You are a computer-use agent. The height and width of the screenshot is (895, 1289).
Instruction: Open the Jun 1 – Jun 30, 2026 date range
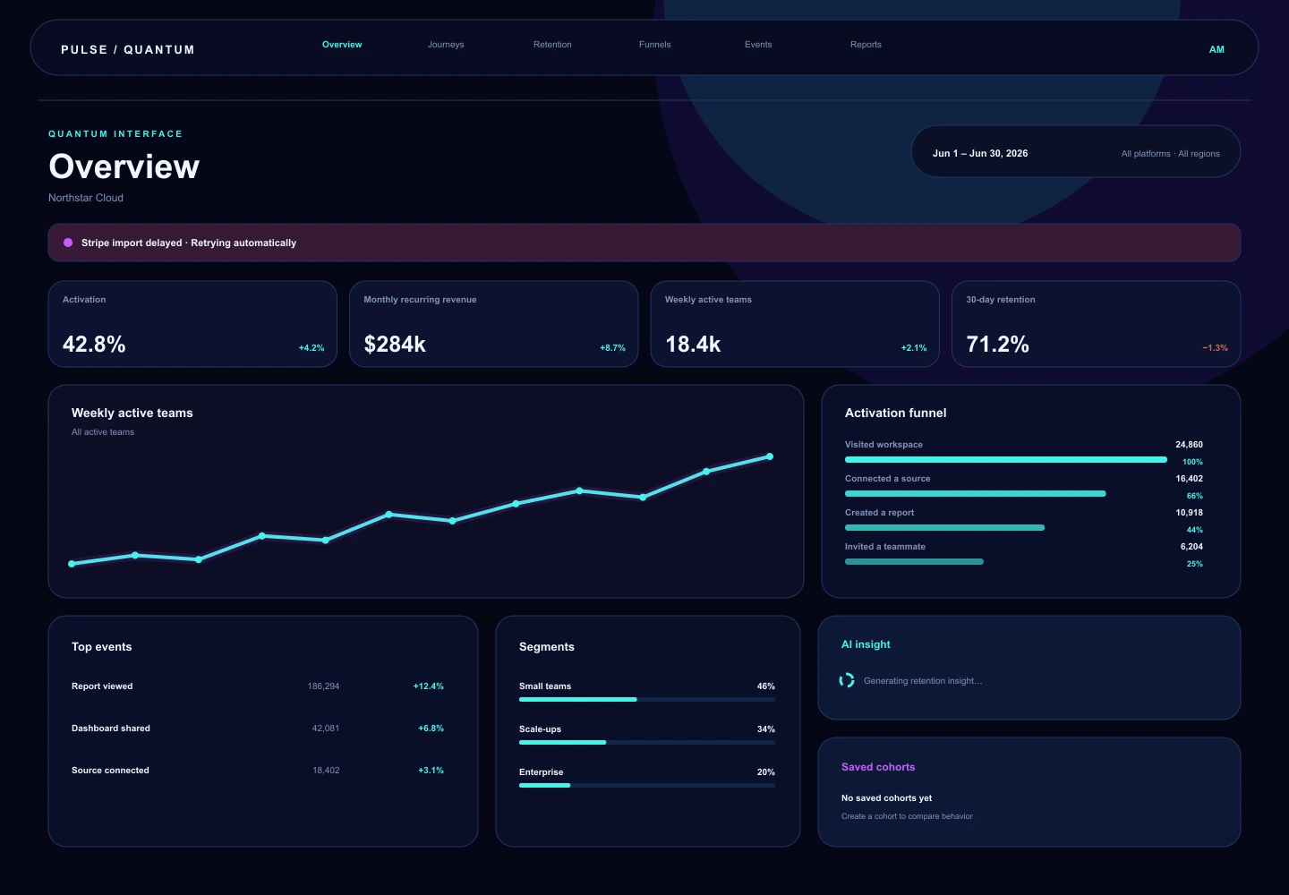click(x=980, y=153)
